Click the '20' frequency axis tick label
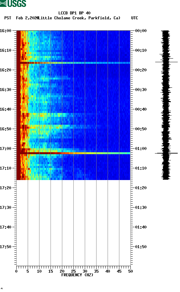Screen dimensions: 180x292 click(x=62, y=271)
